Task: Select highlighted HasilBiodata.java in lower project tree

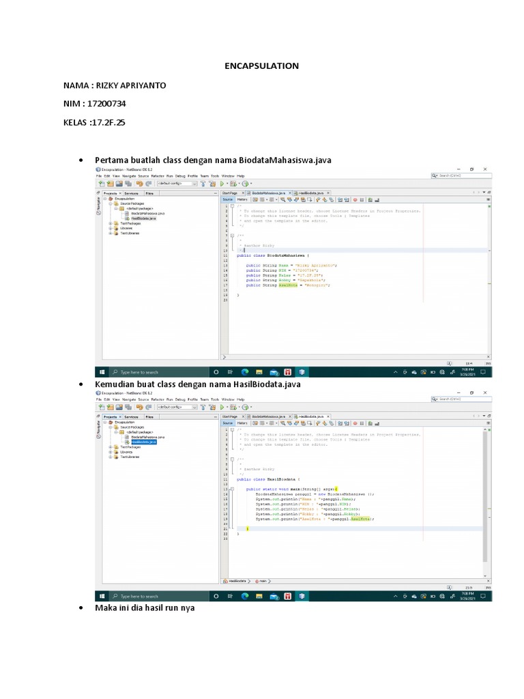Action: (x=144, y=442)
